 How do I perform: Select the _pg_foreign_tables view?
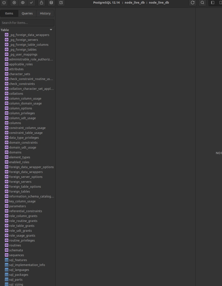pyautogui.click(x=23, y=50)
